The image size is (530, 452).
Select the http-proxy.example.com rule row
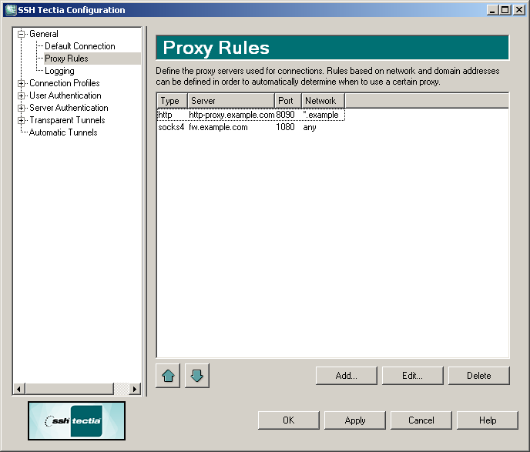(x=251, y=115)
